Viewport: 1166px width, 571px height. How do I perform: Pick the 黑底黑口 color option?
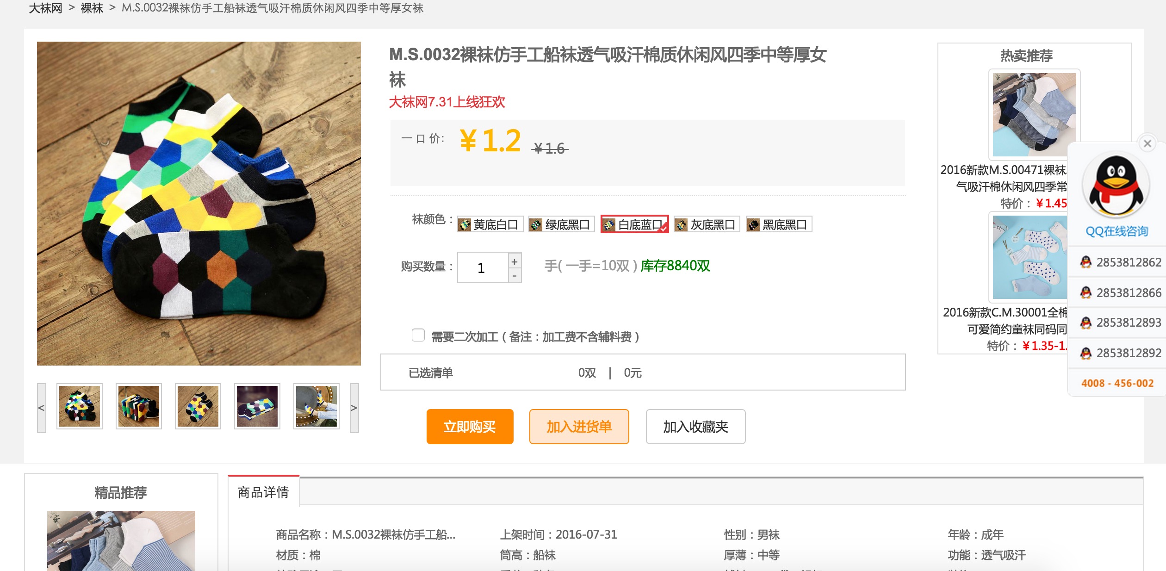tap(779, 224)
